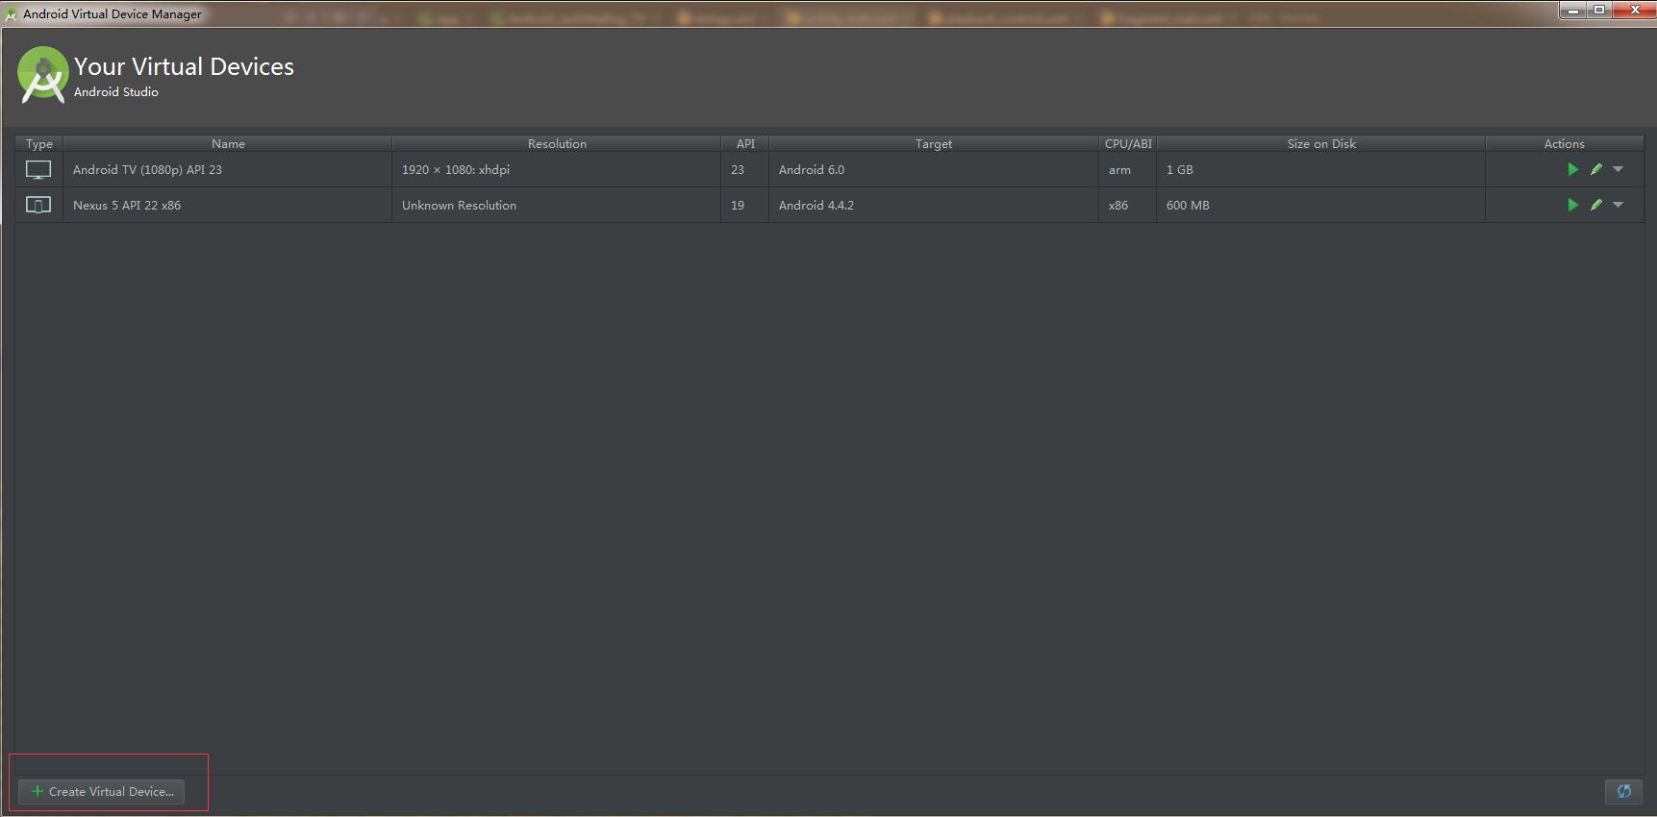This screenshot has height=817, width=1657.
Task: Click the title bar Android app icon
Action: pyautogui.click(x=12, y=14)
